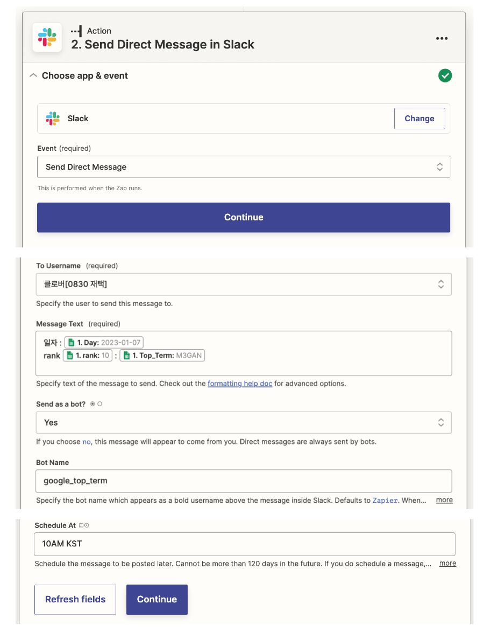Select filled radio icon beside Send as a bot

(92, 404)
